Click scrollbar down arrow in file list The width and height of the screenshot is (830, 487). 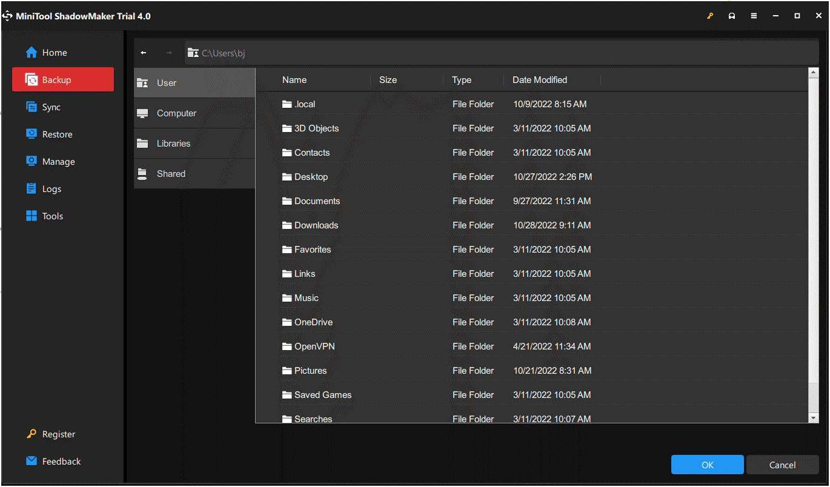coord(814,418)
